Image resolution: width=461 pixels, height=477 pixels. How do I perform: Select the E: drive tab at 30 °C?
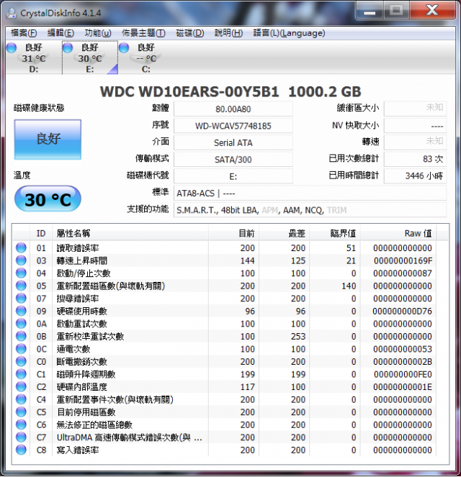(x=90, y=58)
